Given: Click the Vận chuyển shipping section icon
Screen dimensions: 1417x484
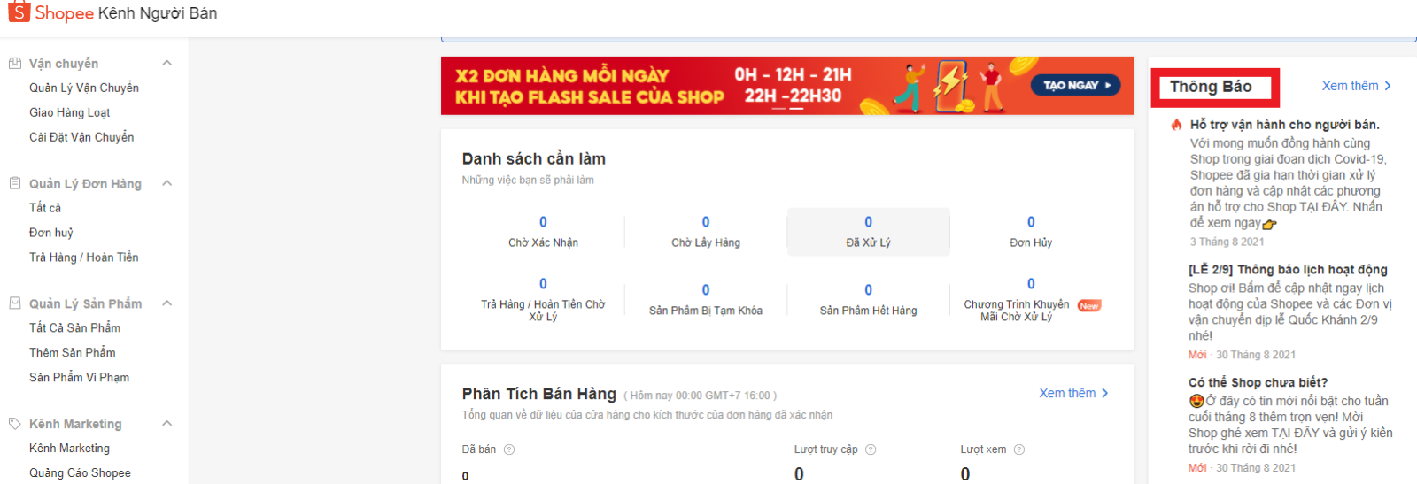Looking at the screenshot, I should (15, 64).
